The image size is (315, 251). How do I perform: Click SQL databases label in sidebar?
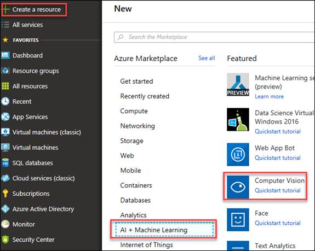coord(33,163)
